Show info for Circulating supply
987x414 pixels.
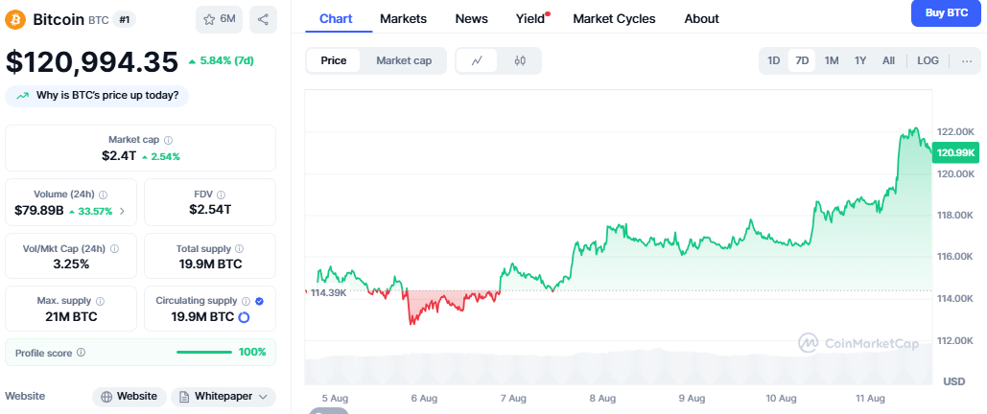click(x=247, y=301)
